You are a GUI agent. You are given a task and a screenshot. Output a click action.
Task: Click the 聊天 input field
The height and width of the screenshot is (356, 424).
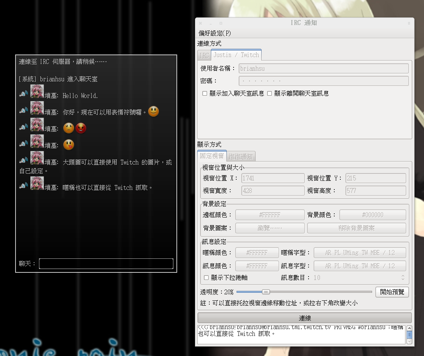pos(106,264)
